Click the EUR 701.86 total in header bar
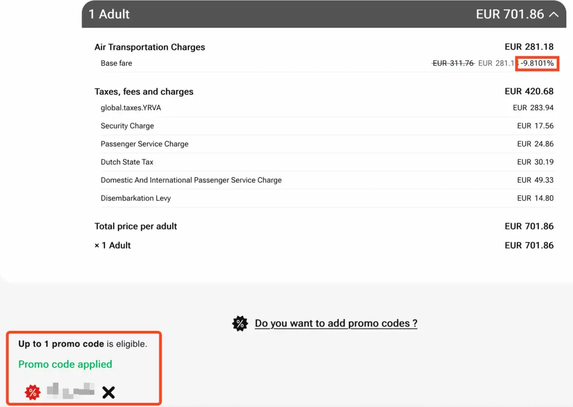This screenshot has width=573, height=407. point(510,14)
